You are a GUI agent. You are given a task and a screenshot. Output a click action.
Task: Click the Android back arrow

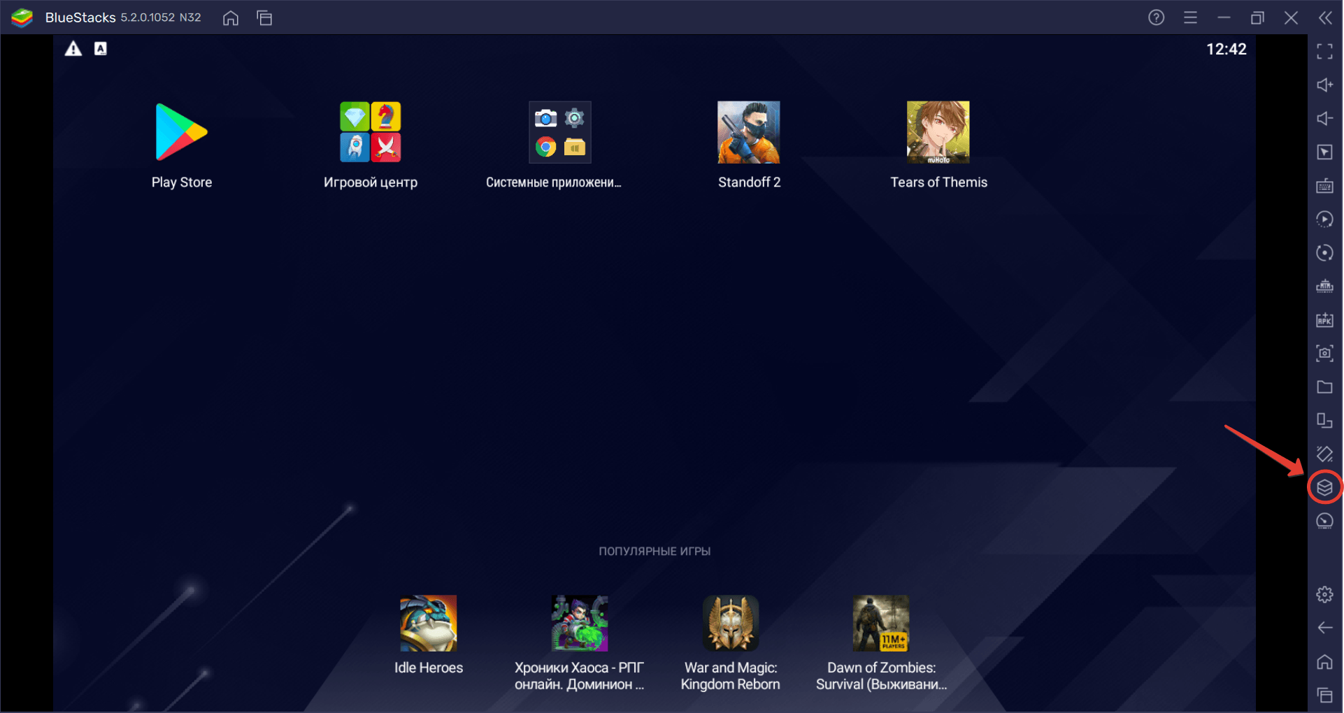1324,628
